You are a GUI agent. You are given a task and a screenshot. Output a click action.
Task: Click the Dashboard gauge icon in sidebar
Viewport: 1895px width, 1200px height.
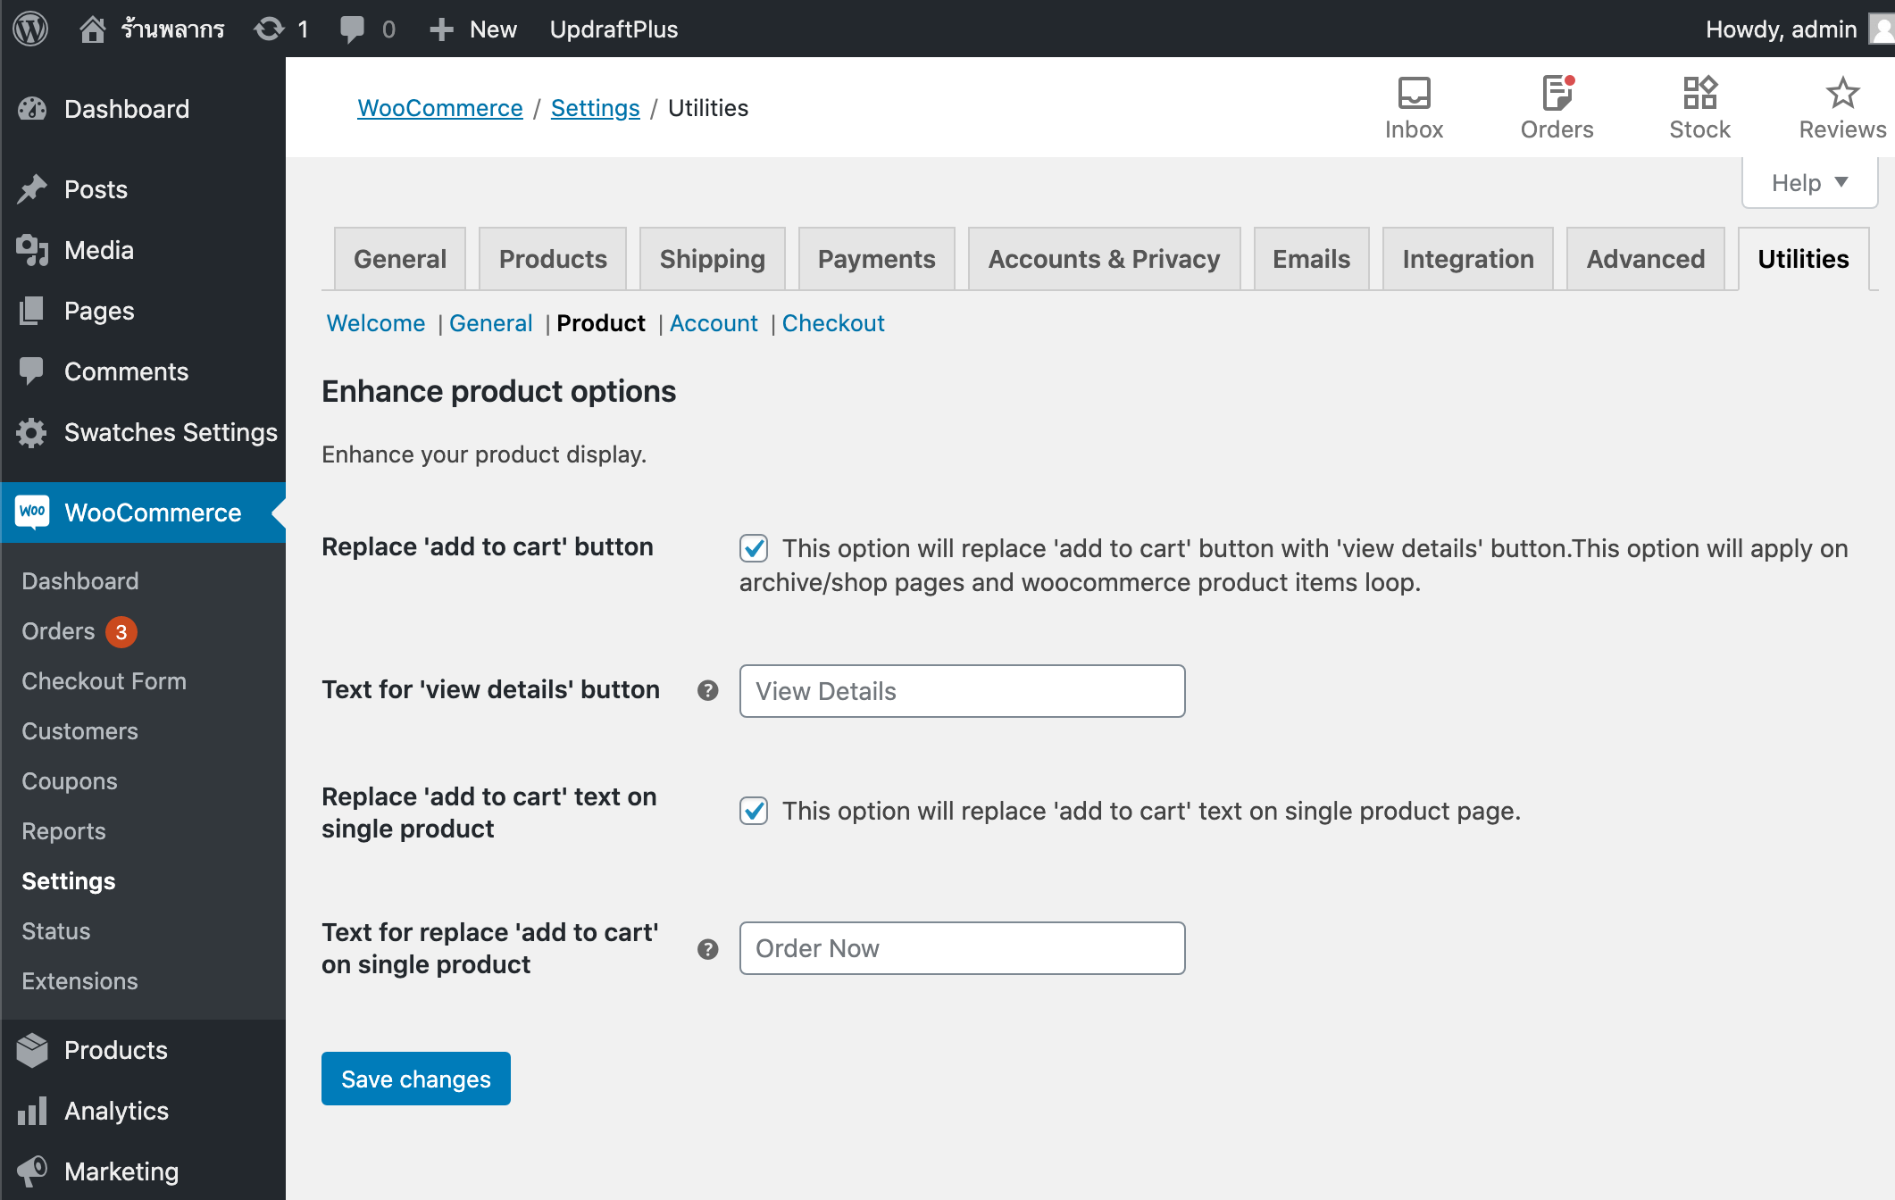pyautogui.click(x=32, y=109)
